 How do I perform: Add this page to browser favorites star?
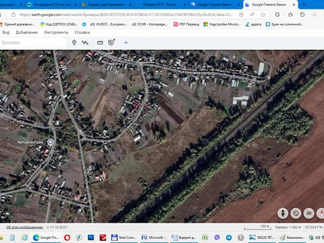pos(263,15)
